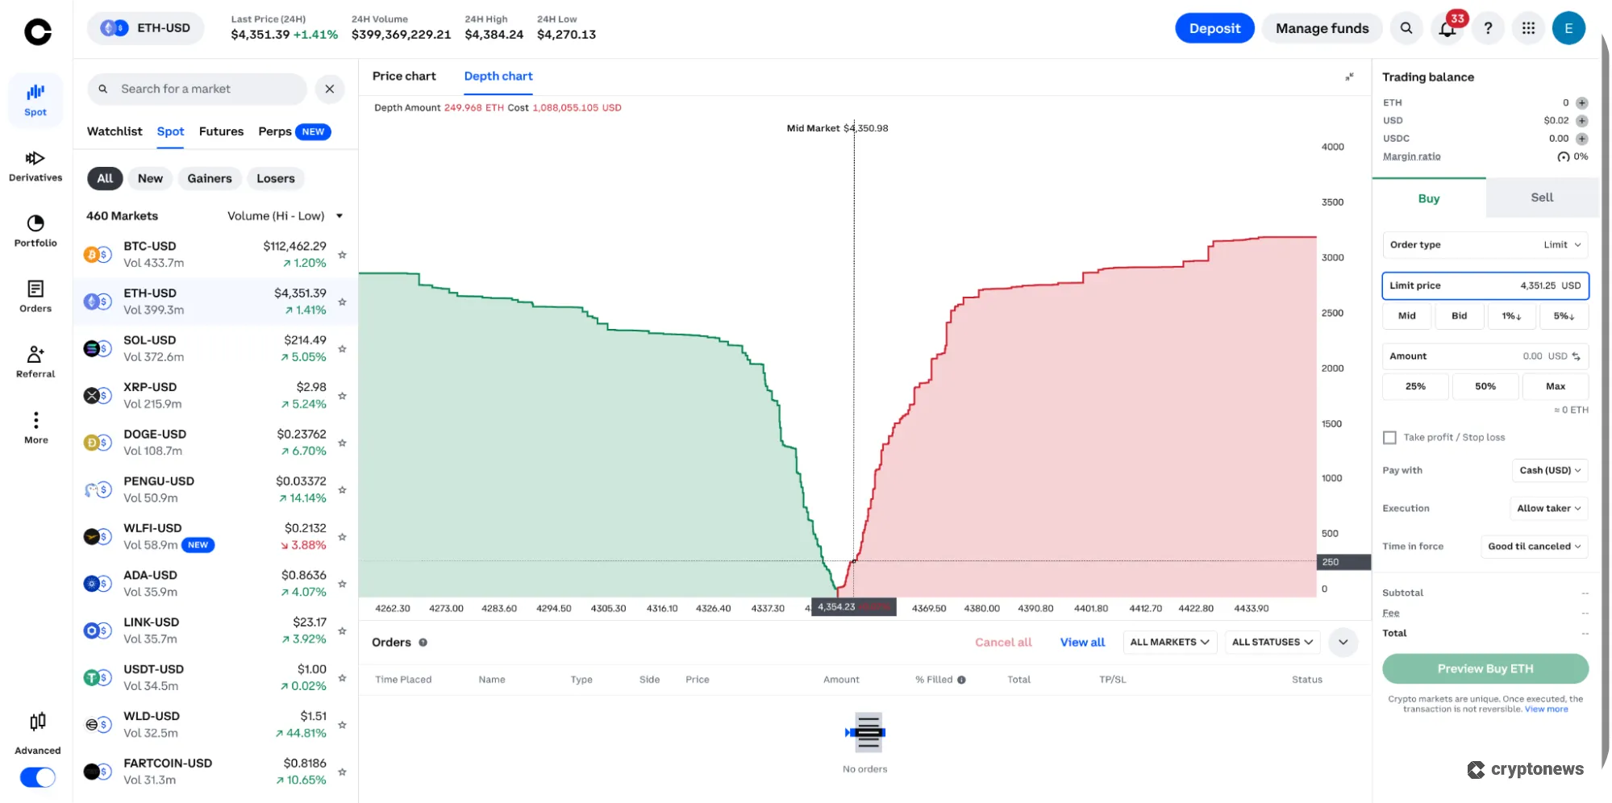Select the Orders icon in the sidebar
The width and height of the screenshot is (1612, 803).
(35, 297)
